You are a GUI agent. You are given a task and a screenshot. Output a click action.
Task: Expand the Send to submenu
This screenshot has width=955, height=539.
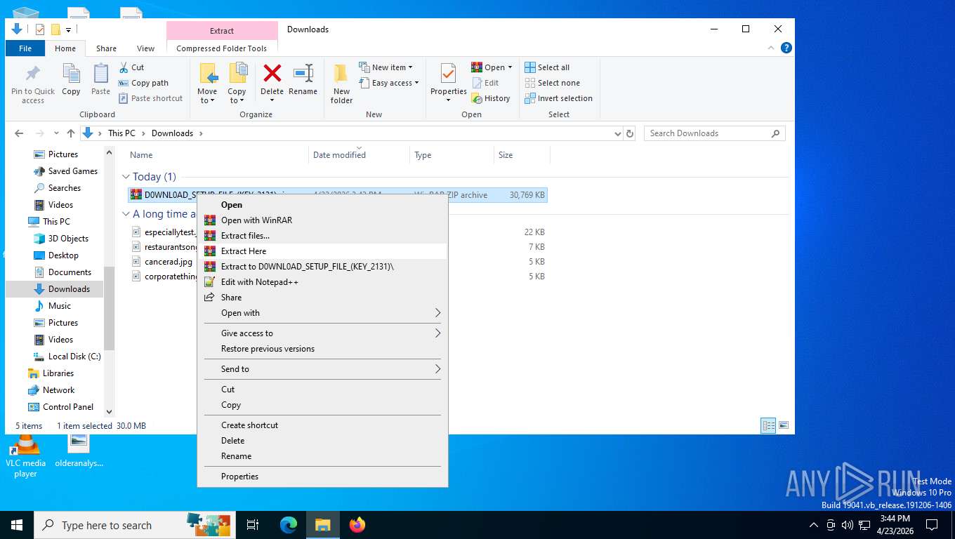(x=322, y=369)
